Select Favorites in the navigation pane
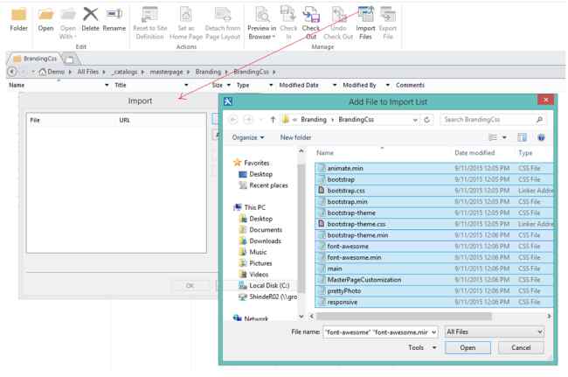 (256, 163)
